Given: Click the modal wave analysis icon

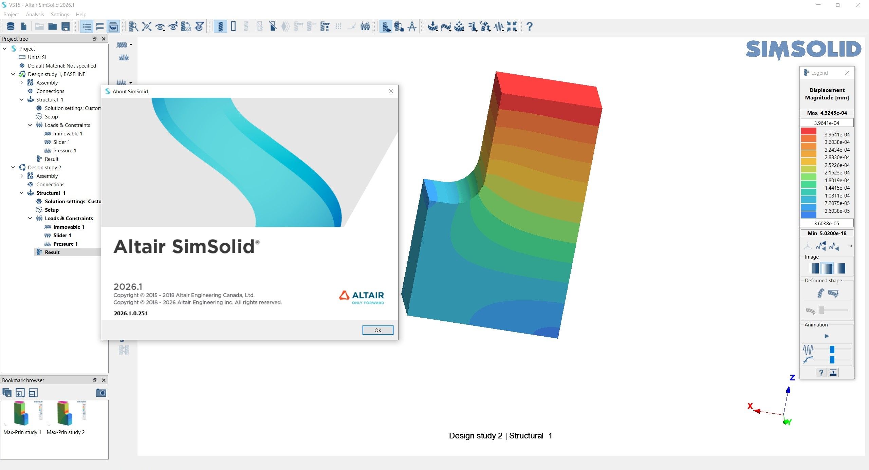Looking at the screenshot, I should [x=446, y=26].
